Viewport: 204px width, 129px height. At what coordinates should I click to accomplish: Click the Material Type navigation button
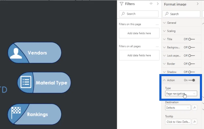click(44, 83)
